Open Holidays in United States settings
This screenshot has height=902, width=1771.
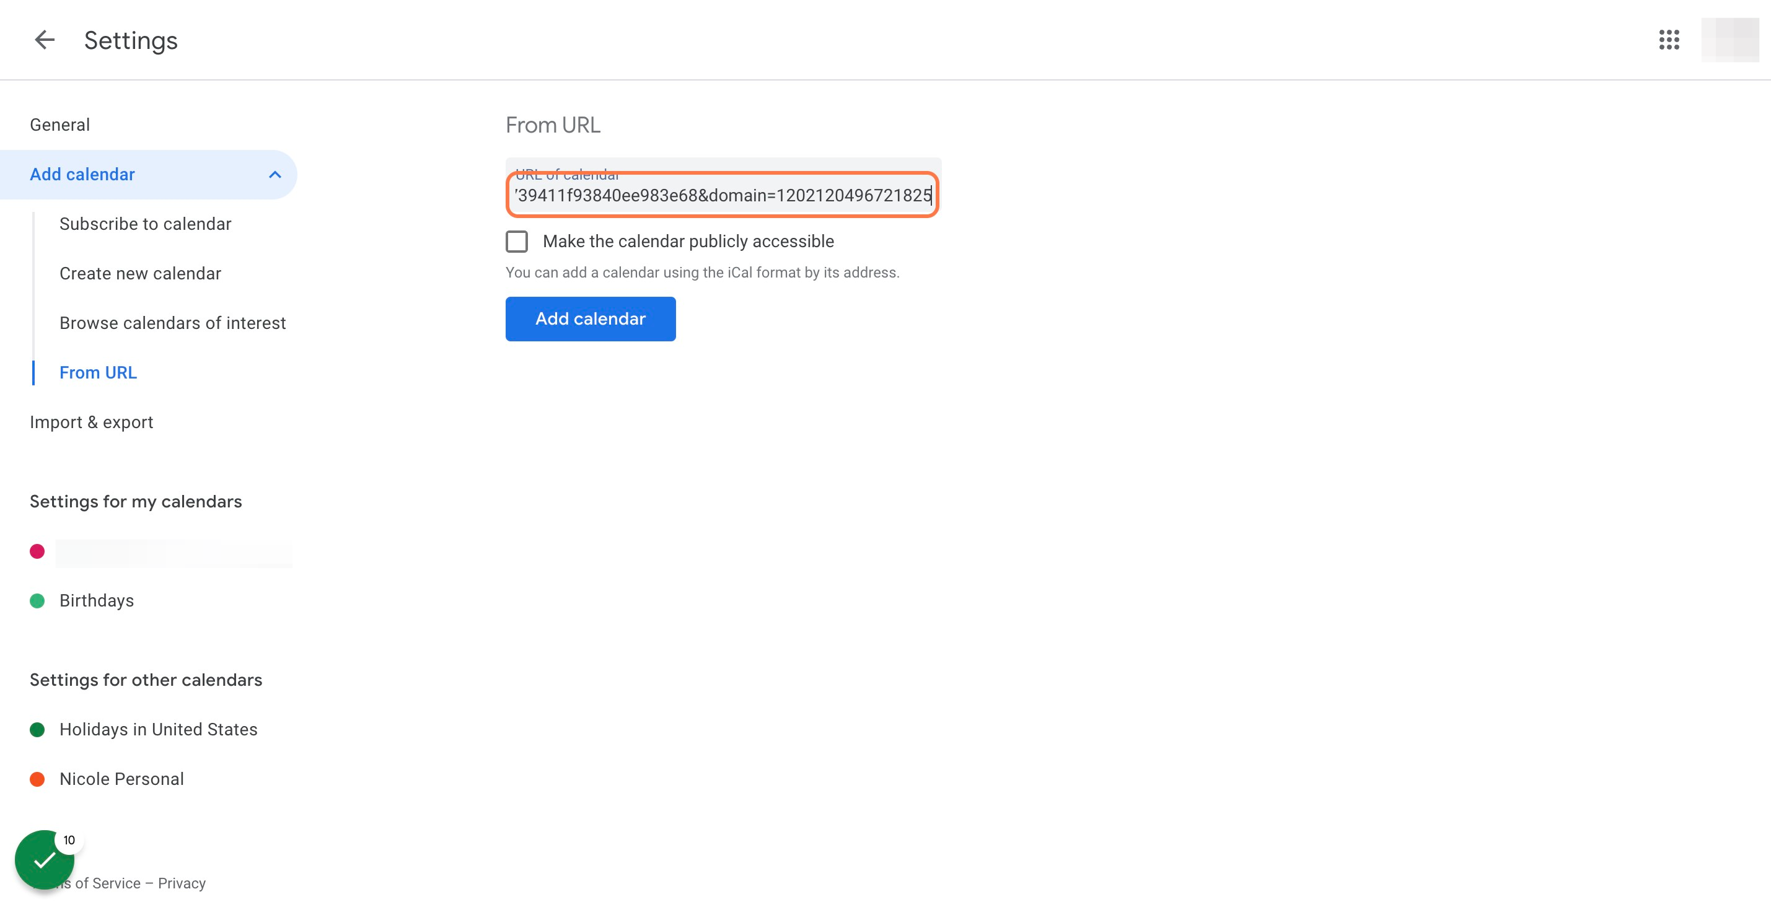[159, 729]
